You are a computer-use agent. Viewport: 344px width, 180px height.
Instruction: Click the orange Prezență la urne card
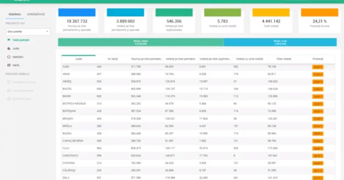pyautogui.click(x=320, y=21)
